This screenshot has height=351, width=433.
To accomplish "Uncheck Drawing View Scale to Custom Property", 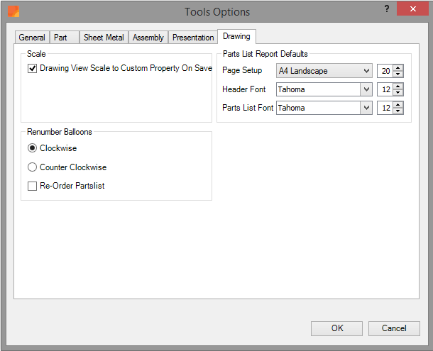I will click(33, 69).
